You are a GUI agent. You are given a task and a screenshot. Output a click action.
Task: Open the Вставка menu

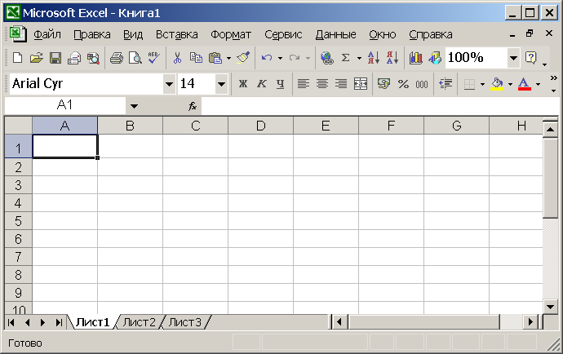click(177, 34)
